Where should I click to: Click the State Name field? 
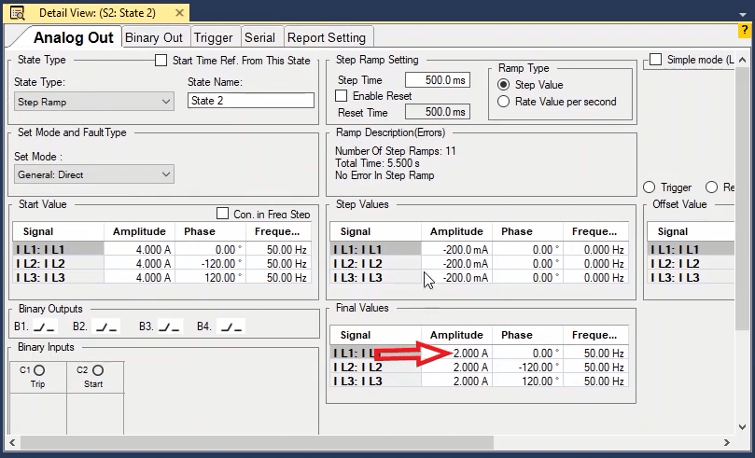click(251, 101)
